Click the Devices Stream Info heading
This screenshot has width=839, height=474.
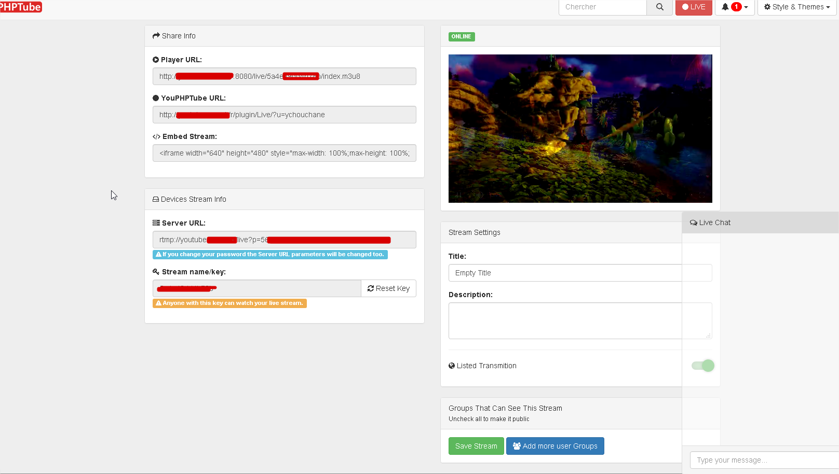pyautogui.click(x=190, y=199)
